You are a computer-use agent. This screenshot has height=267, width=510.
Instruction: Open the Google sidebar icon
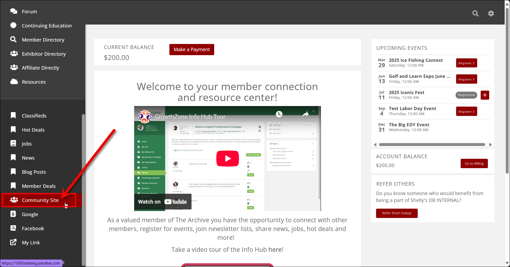pyautogui.click(x=13, y=214)
